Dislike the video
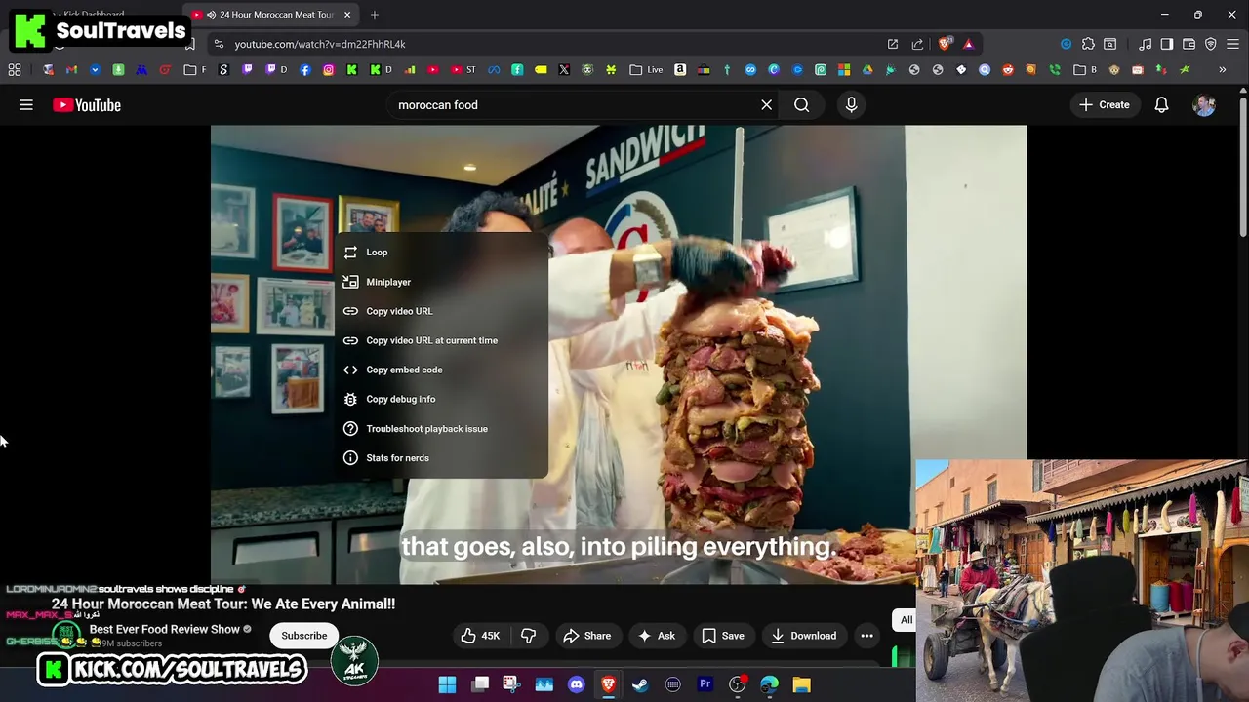 (x=528, y=636)
